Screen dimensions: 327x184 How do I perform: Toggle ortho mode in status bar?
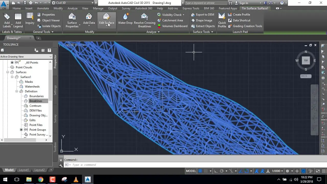pyautogui.click(x=216, y=171)
